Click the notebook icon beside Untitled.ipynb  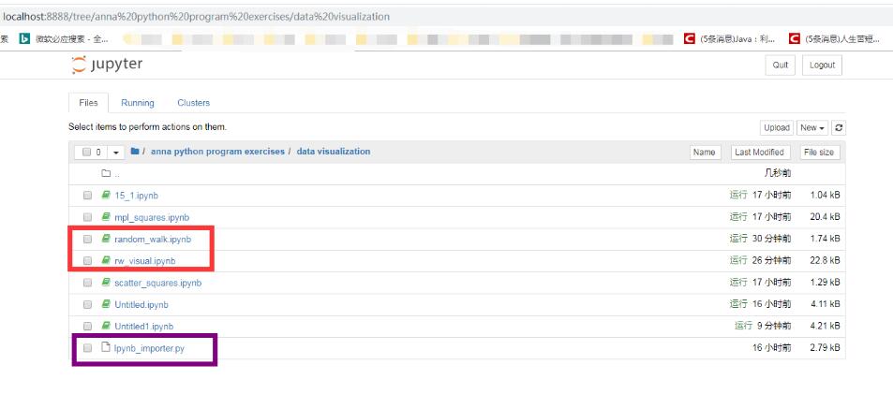105,304
